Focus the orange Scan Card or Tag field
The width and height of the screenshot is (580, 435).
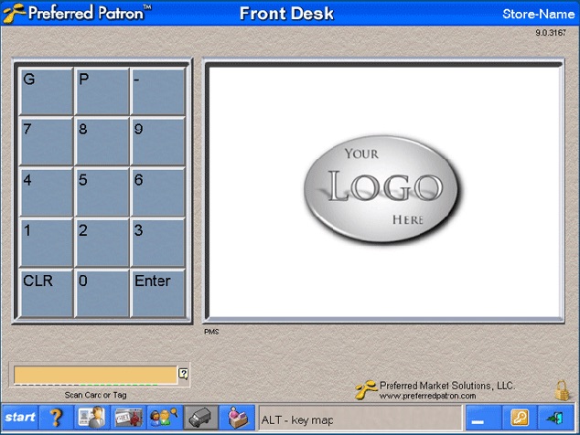[x=95, y=375]
